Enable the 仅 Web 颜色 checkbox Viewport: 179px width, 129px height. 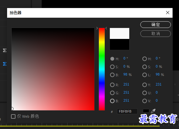point(13,116)
